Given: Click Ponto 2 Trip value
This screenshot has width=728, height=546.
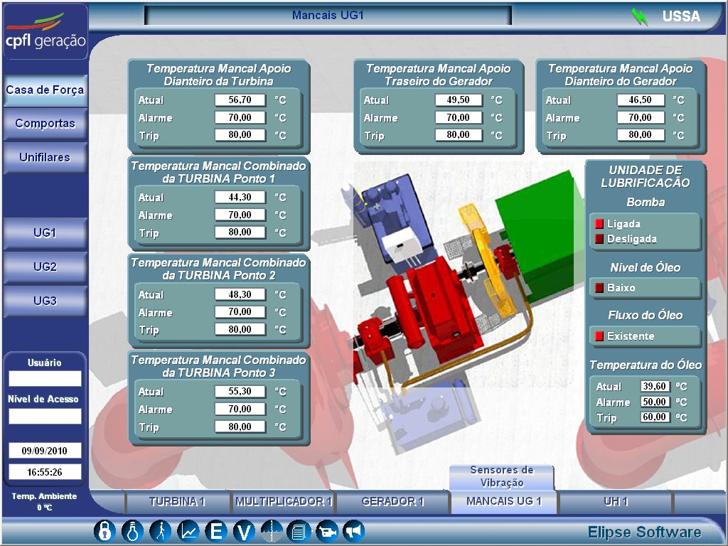Looking at the screenshot, I should click(240, 330).
